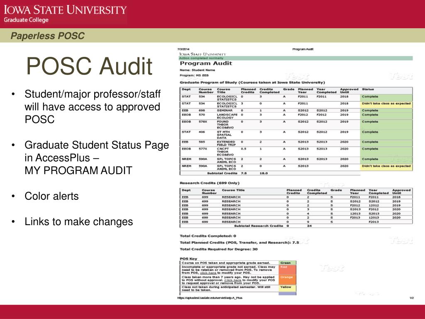Click the 'Course on POS taken' key description
425x319 pixels.
[225, 263]
